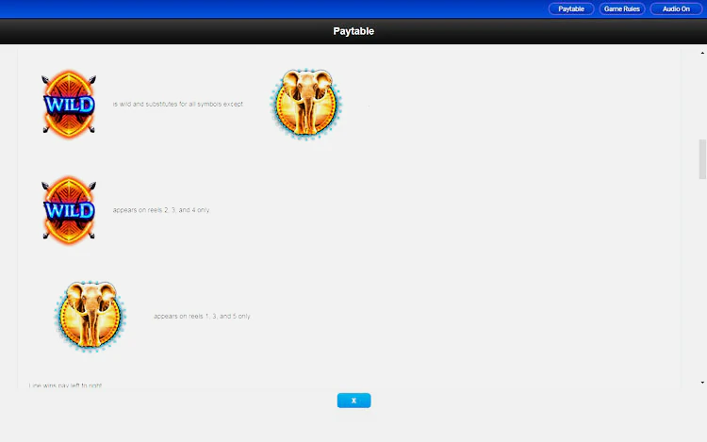
Task: Click the elephant symbol for reels 1, 3, 5
Action: tap(90, 316)
